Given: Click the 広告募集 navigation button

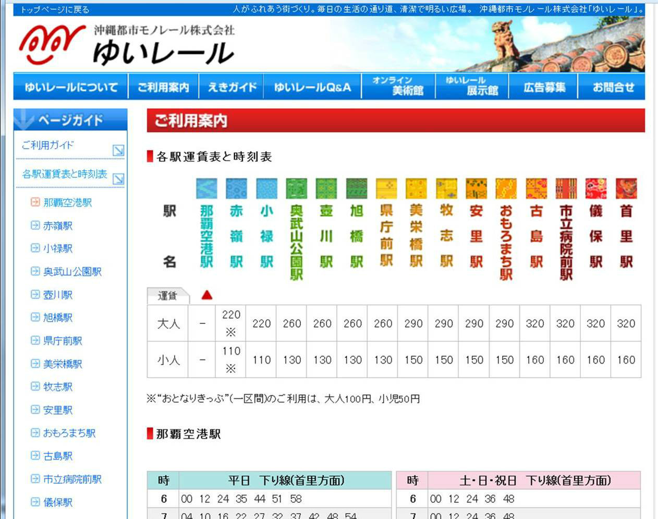Looking at the screenshot, I should [544, 87].
